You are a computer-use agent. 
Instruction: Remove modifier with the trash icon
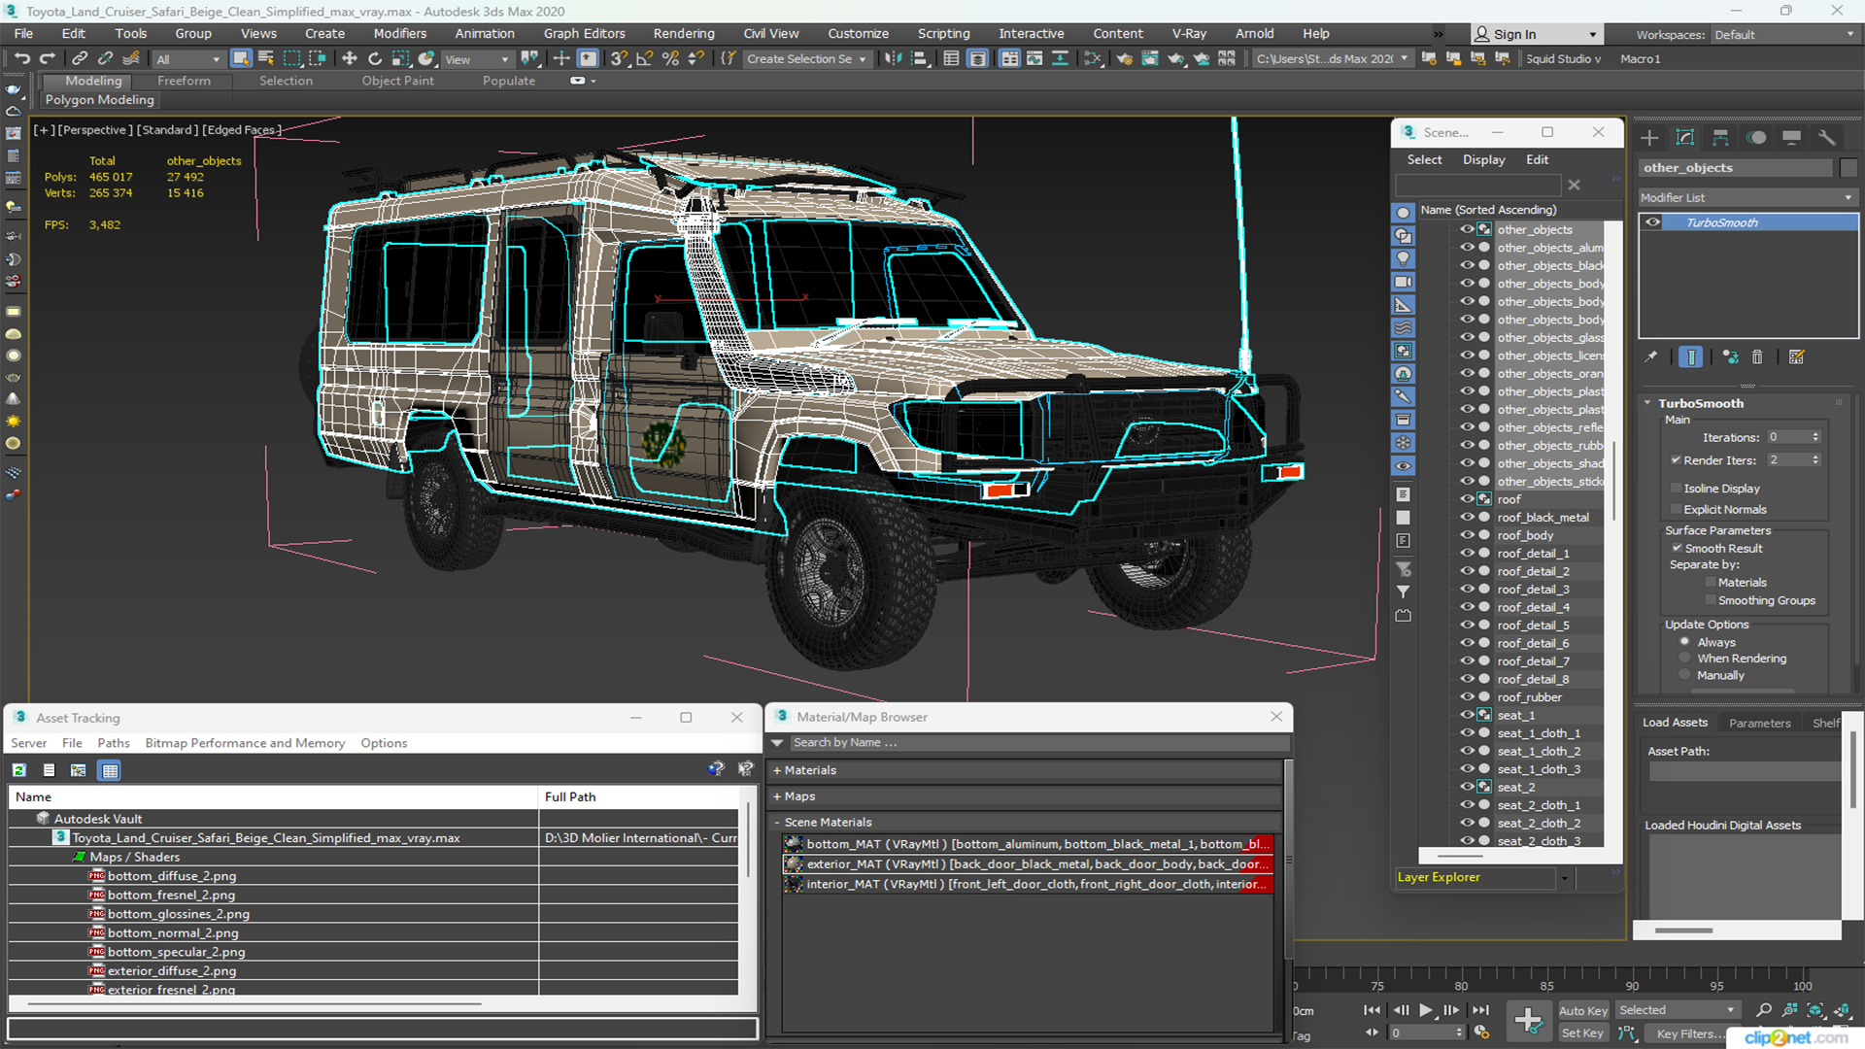[x=1757, y=357]
